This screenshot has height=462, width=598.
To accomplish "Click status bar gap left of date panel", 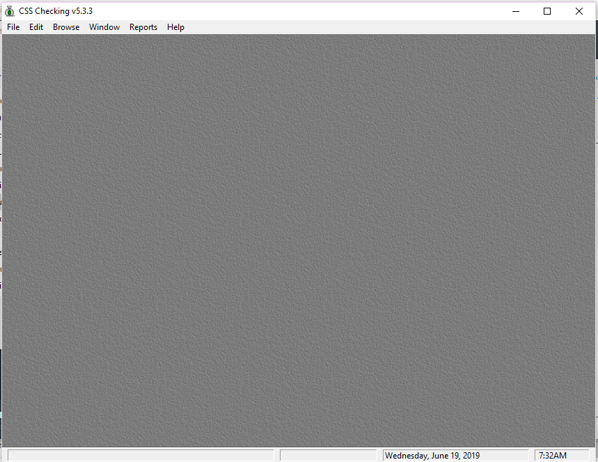I will click(380, 456).
